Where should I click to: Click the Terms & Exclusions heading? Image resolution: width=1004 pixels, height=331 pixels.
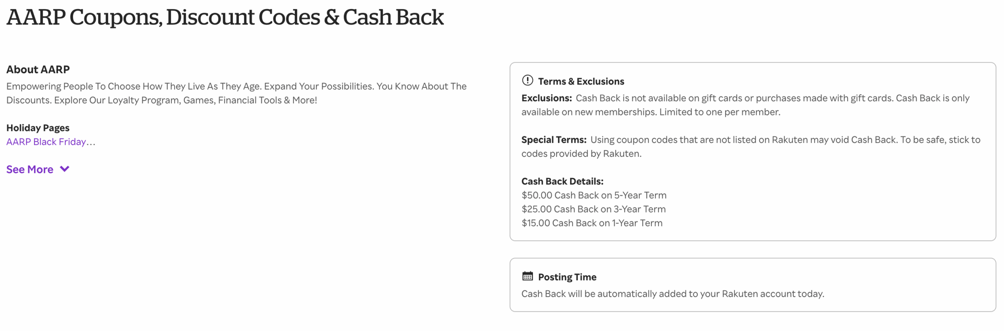pyautogui.click(x=580, y=81)
